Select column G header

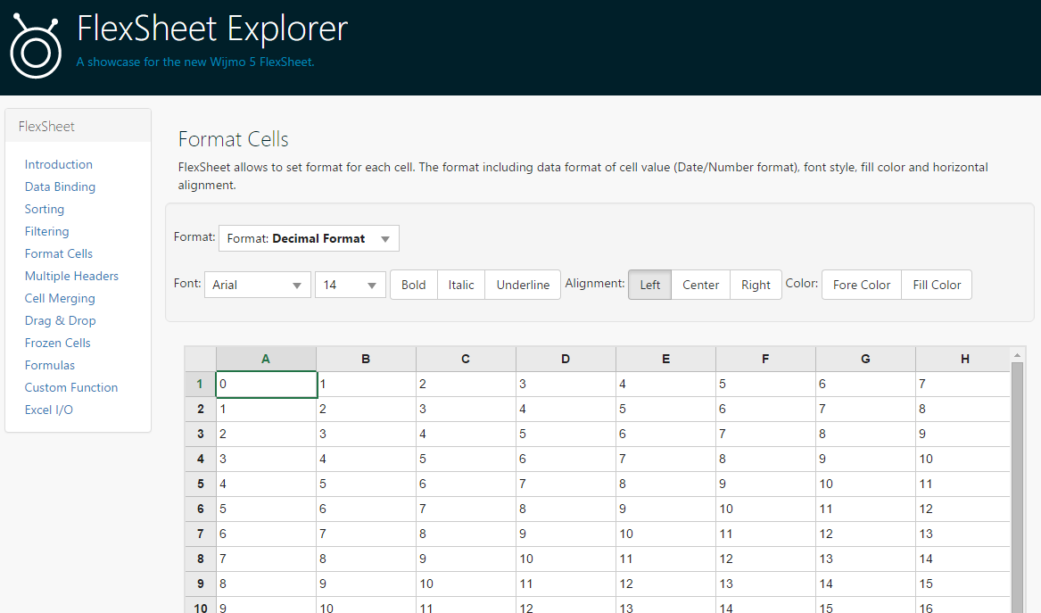[x=866, y=360]
